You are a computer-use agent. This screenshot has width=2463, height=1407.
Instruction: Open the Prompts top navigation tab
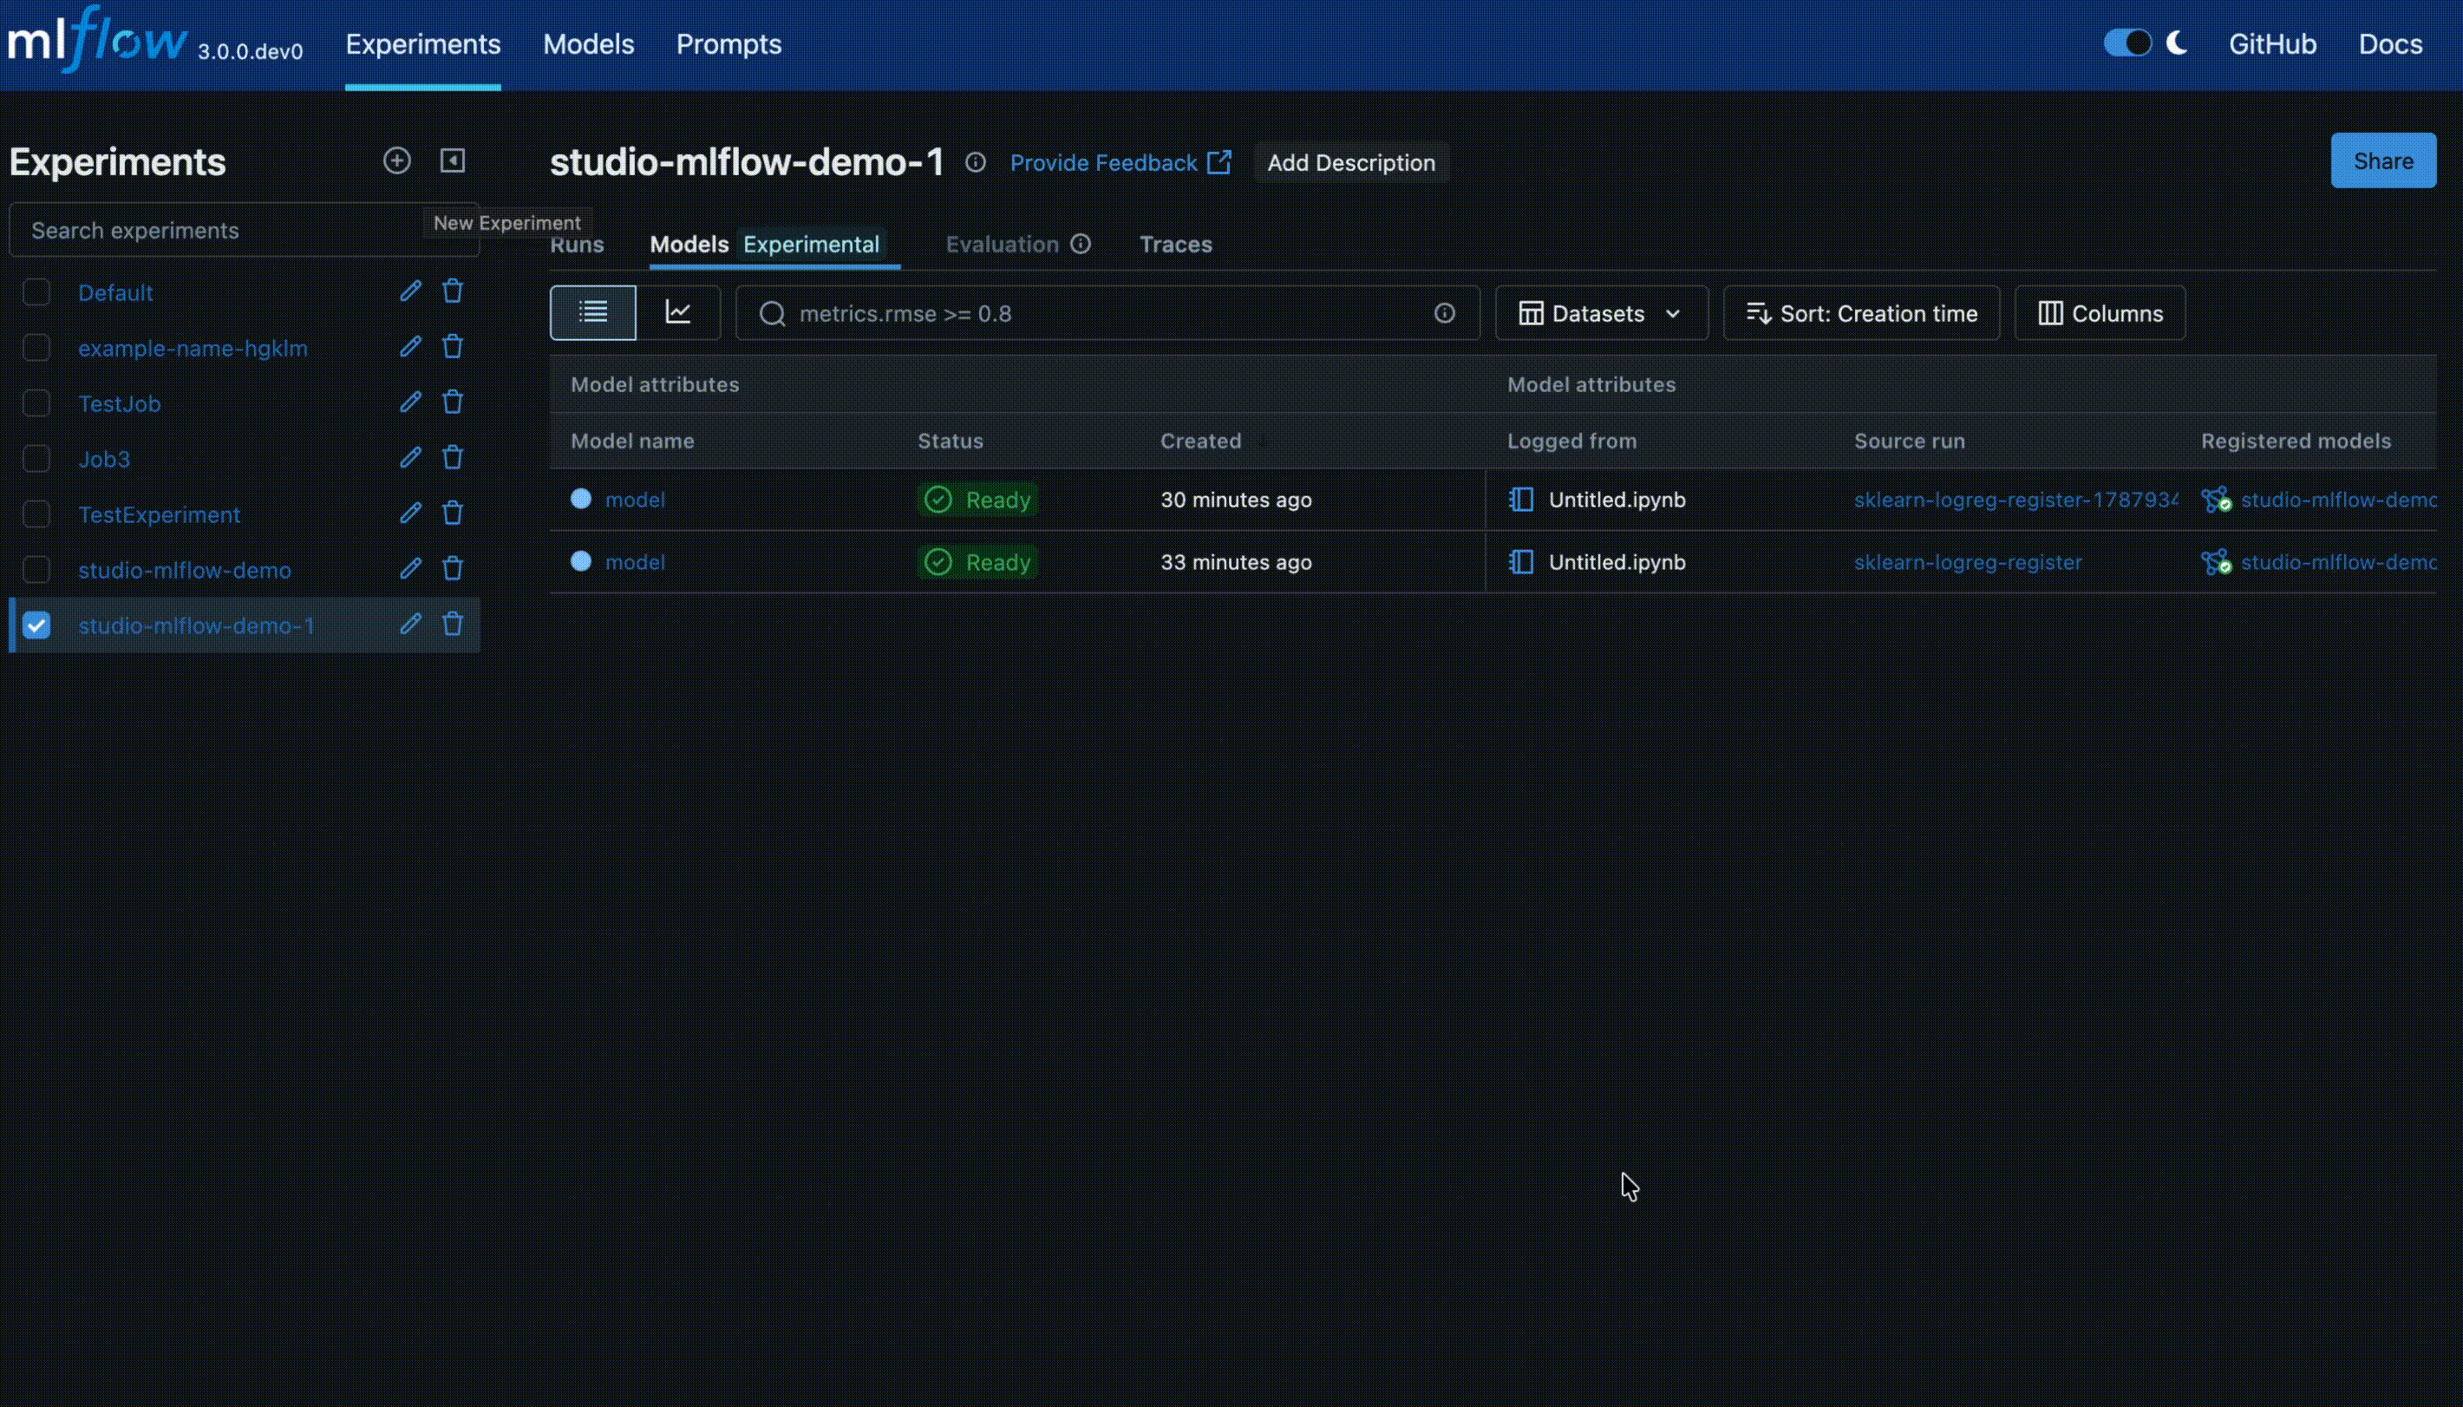pos(728,44)
